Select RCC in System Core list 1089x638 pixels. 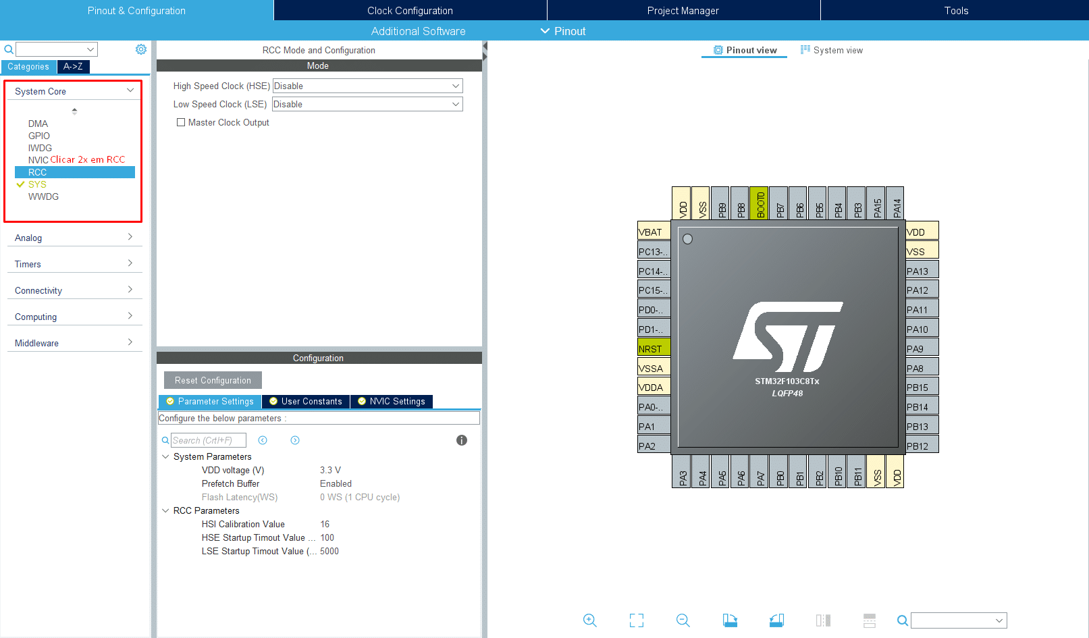coord(74,172)
